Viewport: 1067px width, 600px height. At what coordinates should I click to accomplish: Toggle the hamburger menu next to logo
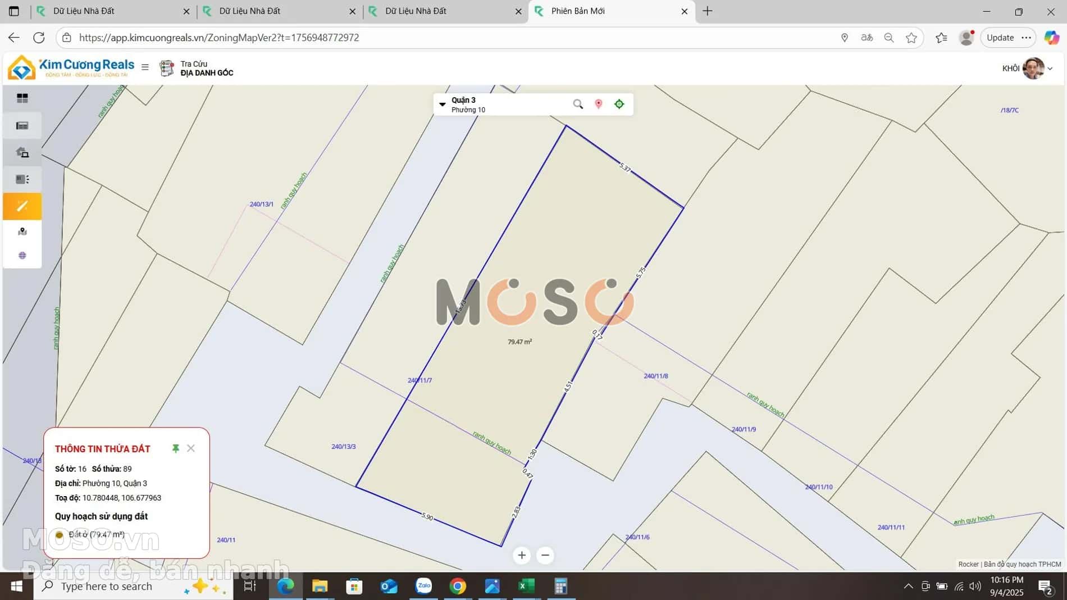[145, 67]
